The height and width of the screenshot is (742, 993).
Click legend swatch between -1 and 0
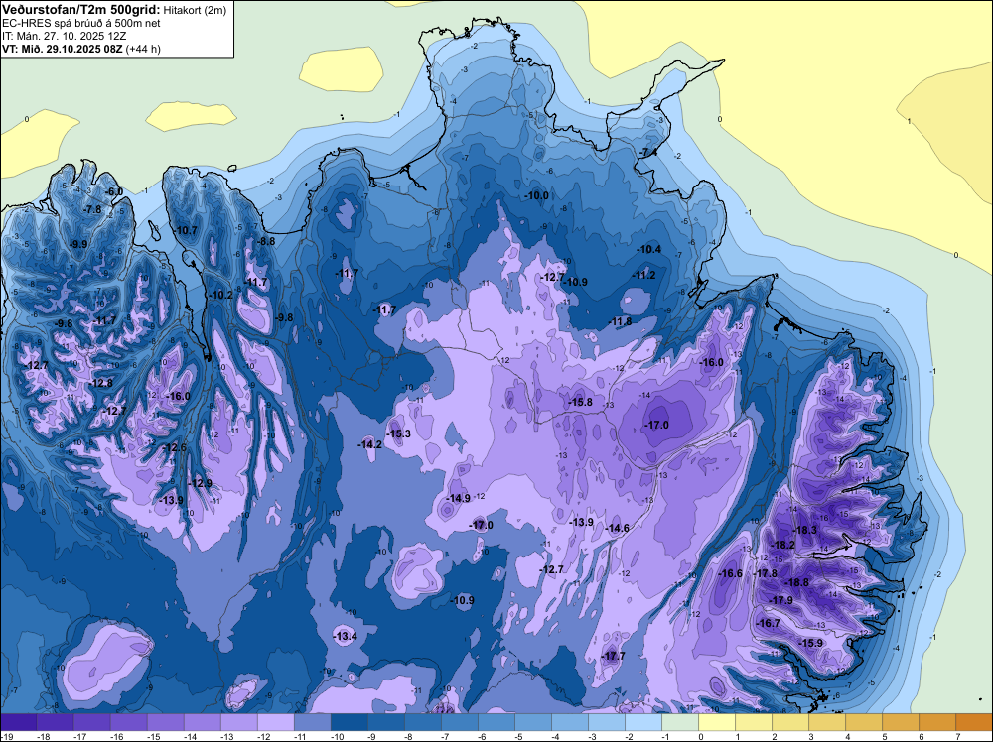pyautogui.click(x=679, y=722)
